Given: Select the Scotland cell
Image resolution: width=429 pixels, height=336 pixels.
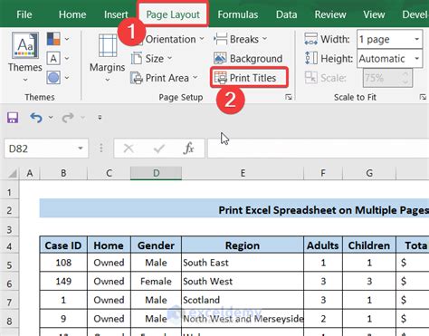Looking at the screenshot, I should click(243, 300).
